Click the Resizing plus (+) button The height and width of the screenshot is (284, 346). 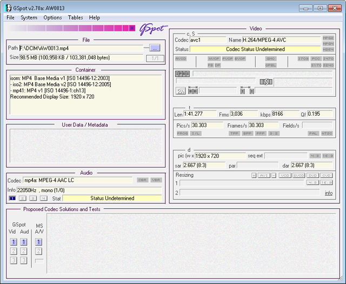pyautogui.click(x=254, y=176)
